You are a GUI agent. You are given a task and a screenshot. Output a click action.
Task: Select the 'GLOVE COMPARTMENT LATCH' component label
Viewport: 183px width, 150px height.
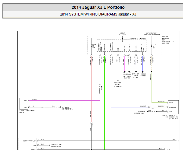[27, 111]
